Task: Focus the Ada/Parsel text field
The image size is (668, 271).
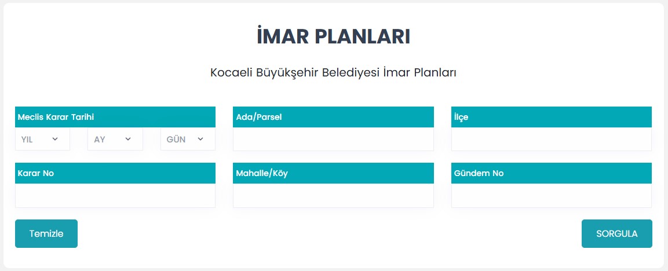Action: pyautogui.click(x=333, y=140)
